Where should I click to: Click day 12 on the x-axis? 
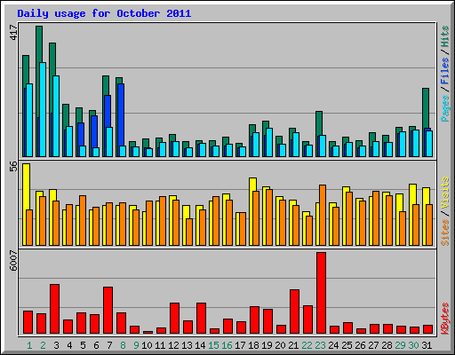(173, 345)
